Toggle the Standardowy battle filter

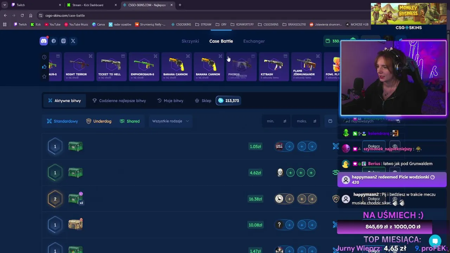[x=63, y=121]
